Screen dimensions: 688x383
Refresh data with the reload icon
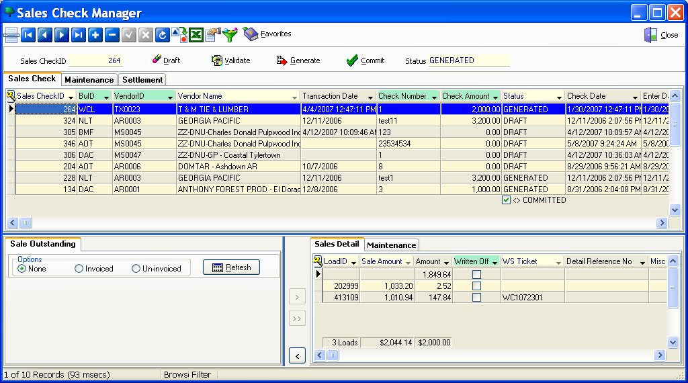[x=163, y=34]
